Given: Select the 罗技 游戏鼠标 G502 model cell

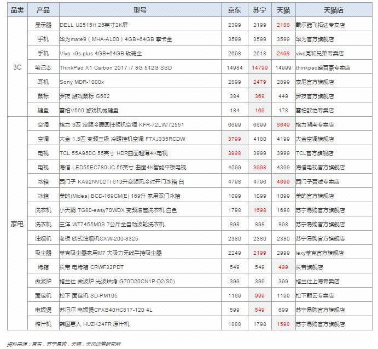Looking at the screenshot, I should pyautogui.click(x=140, y=96).
